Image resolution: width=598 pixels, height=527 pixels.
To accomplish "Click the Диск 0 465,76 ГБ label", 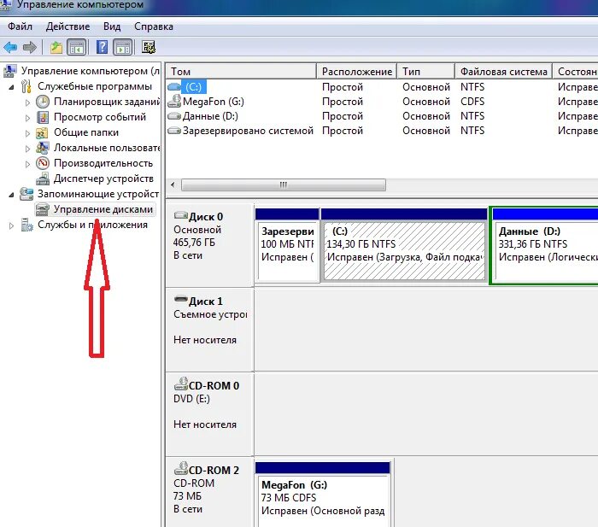I will click(x=194, y=242).
